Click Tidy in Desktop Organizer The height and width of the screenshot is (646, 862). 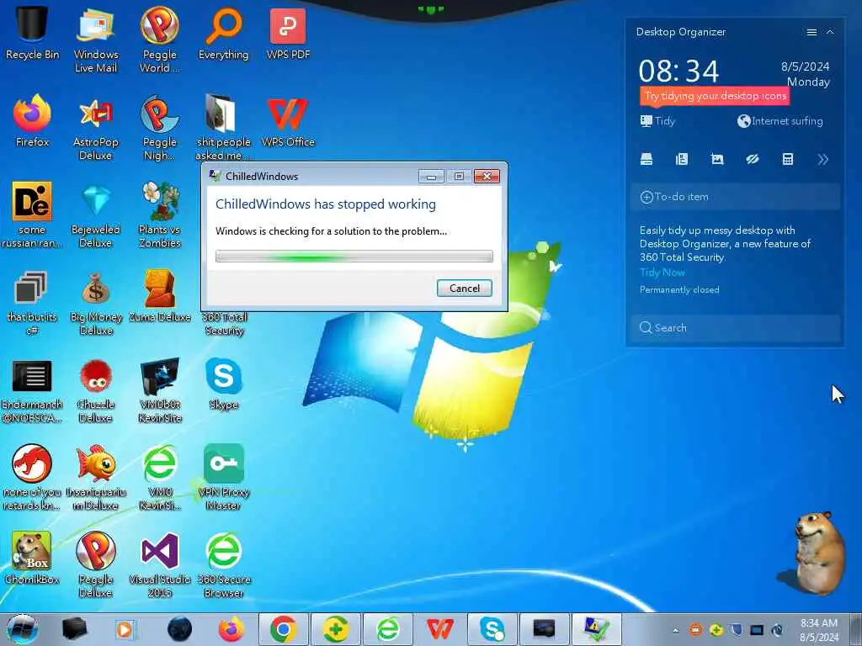pyautogui.click(x=657, y=121)
